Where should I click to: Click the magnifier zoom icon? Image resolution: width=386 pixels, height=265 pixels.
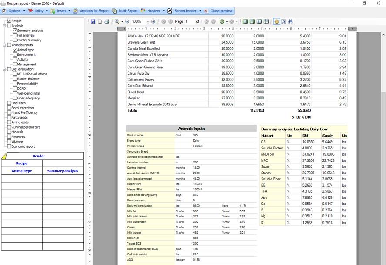tap(117, 21)
